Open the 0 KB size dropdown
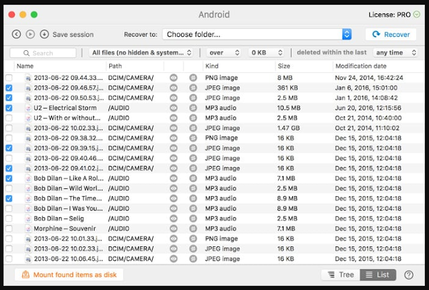The image size is (429, 290). (x=266, y=52)
